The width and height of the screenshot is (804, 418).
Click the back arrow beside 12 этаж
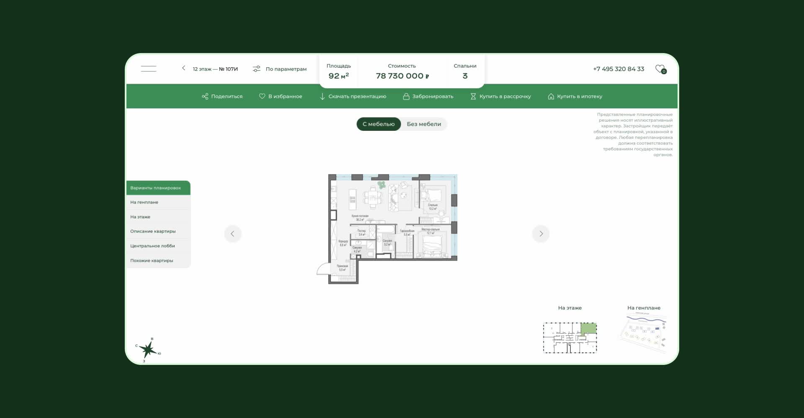coord(183,68)
